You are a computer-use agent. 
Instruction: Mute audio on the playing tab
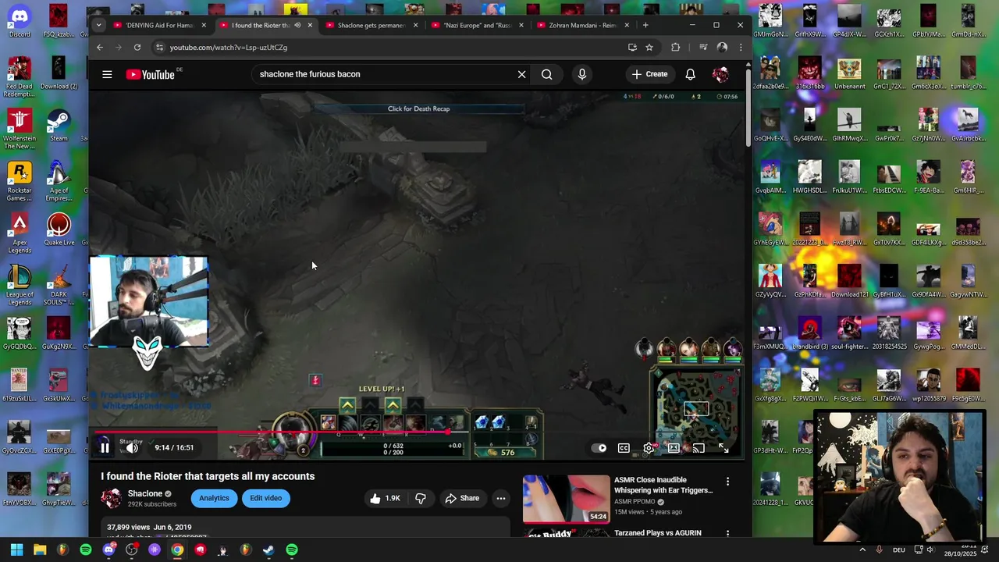coord(297,25)
